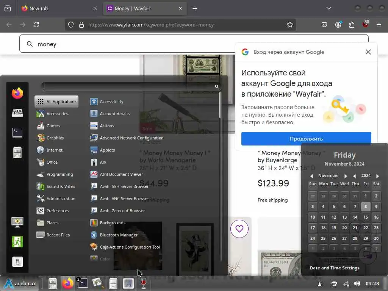Go to next year after 2024
Image resolution: width=388 pixels, height=291 pixels.
[377, 176]
